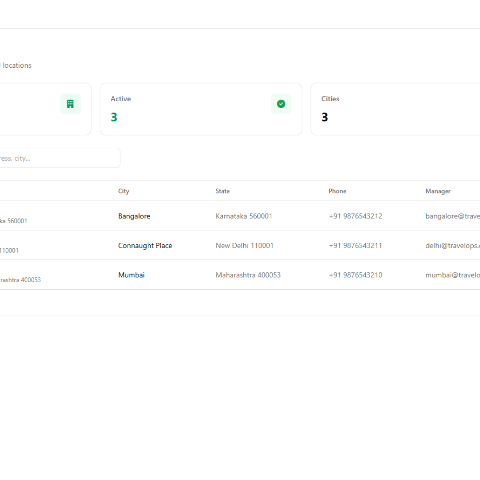The image size is (480, 480).
Task: Click the green building icon in the first card
Action: [70, 104]
